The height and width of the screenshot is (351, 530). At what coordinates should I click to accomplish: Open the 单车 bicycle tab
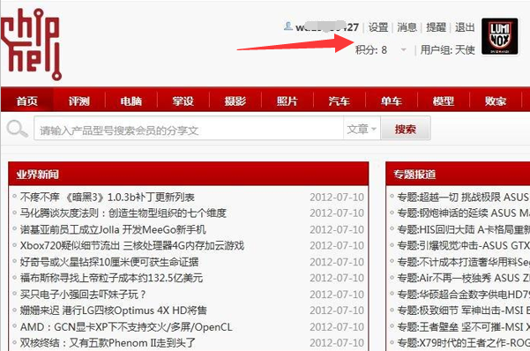[392, 101]
